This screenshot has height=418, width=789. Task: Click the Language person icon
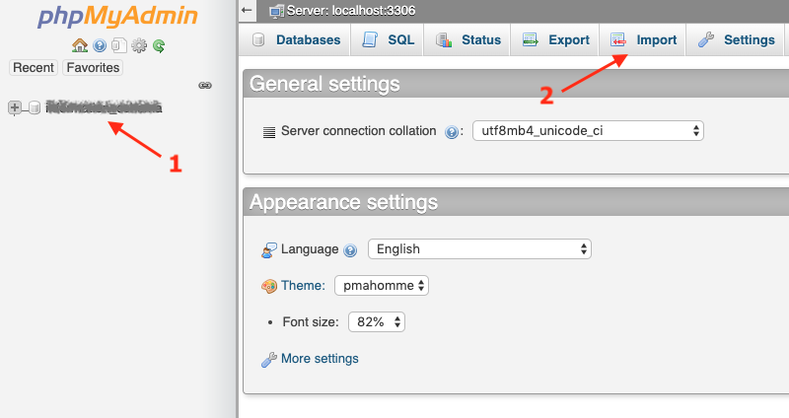(x=268, y=250)
